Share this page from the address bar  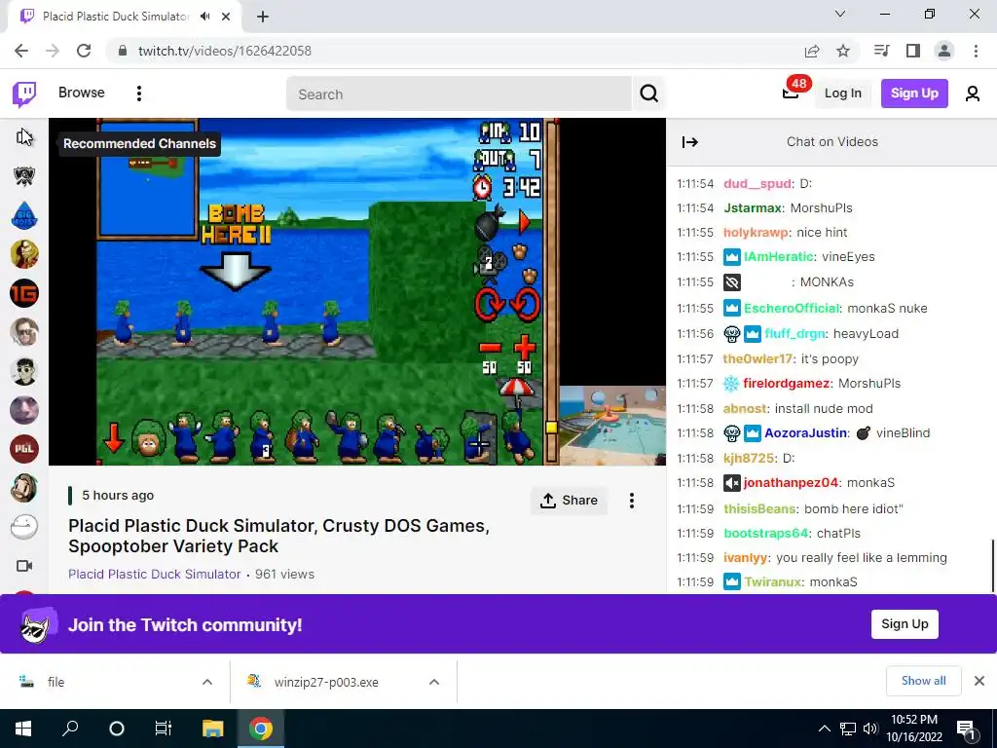point(812,51)
